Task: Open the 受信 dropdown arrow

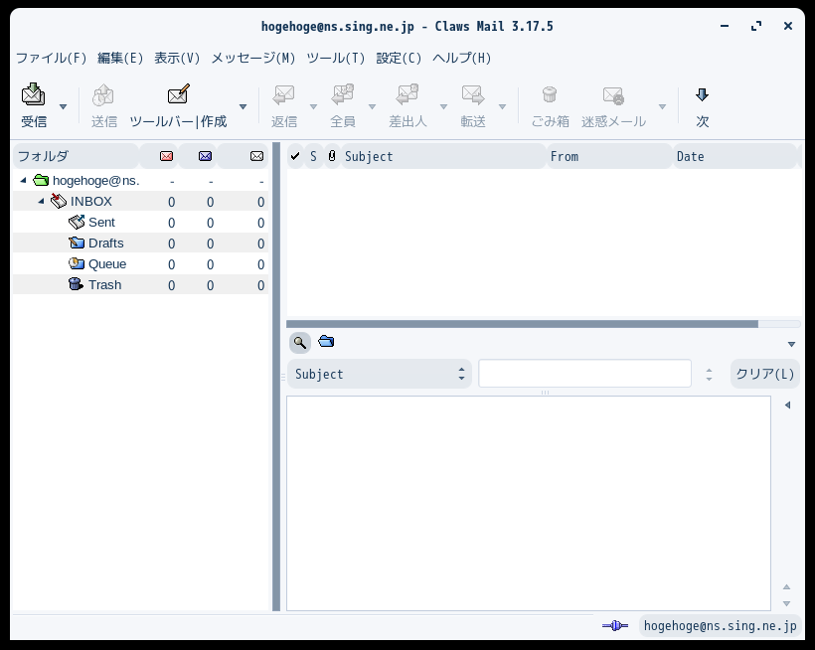Action: (x=63, y=106)
